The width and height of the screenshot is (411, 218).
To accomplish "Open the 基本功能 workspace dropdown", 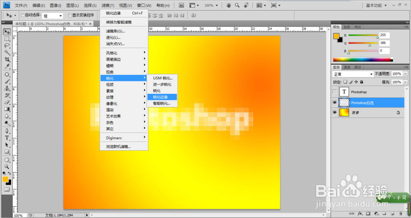I will tap(376, 5).
